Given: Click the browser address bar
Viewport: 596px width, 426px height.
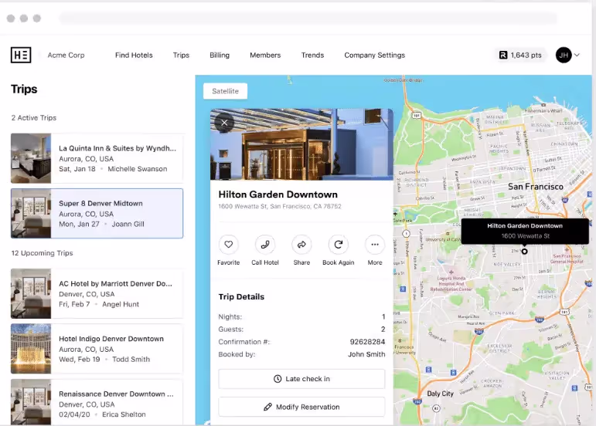Looking at the screenshot, I should [x=308, y=18].
